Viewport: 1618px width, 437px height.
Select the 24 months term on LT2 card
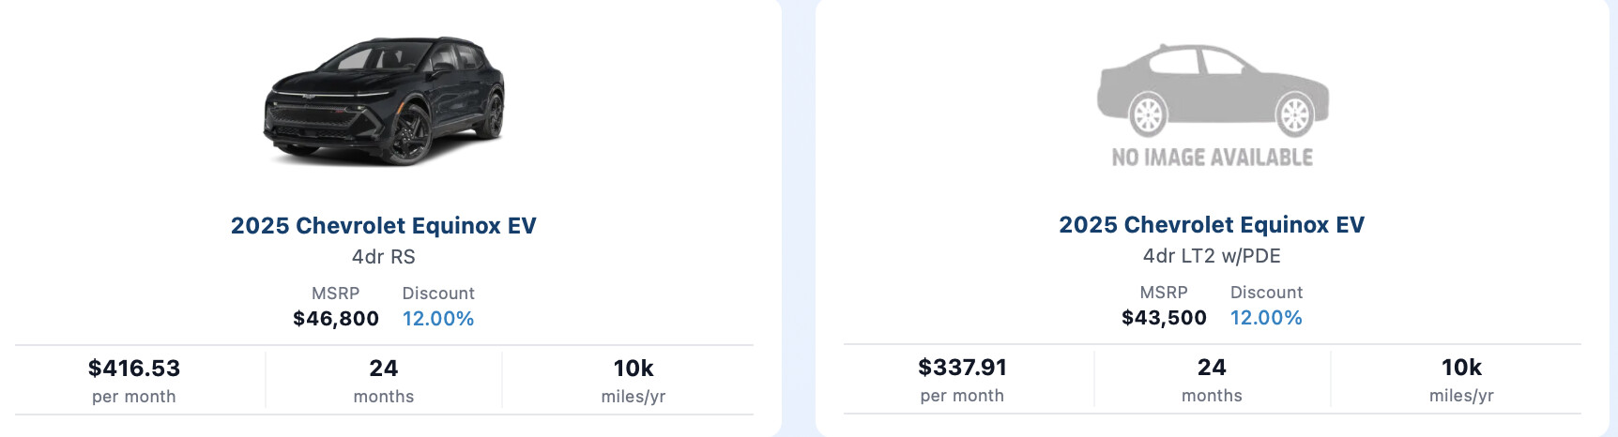coord(1212,380)
